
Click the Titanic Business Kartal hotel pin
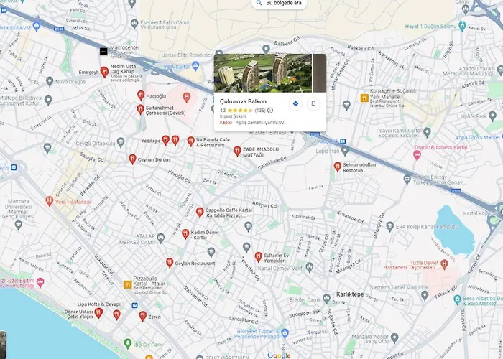(417, 156)
